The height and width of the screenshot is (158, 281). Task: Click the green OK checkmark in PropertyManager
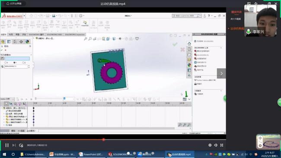point(2,50)
